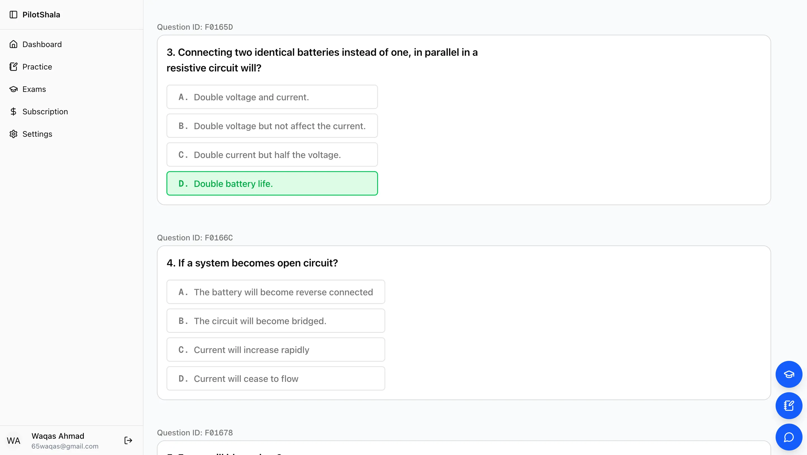Click the Subscription dollar sign icon
The height and width of the screenshot is (455, 807).
click(13, 112)
